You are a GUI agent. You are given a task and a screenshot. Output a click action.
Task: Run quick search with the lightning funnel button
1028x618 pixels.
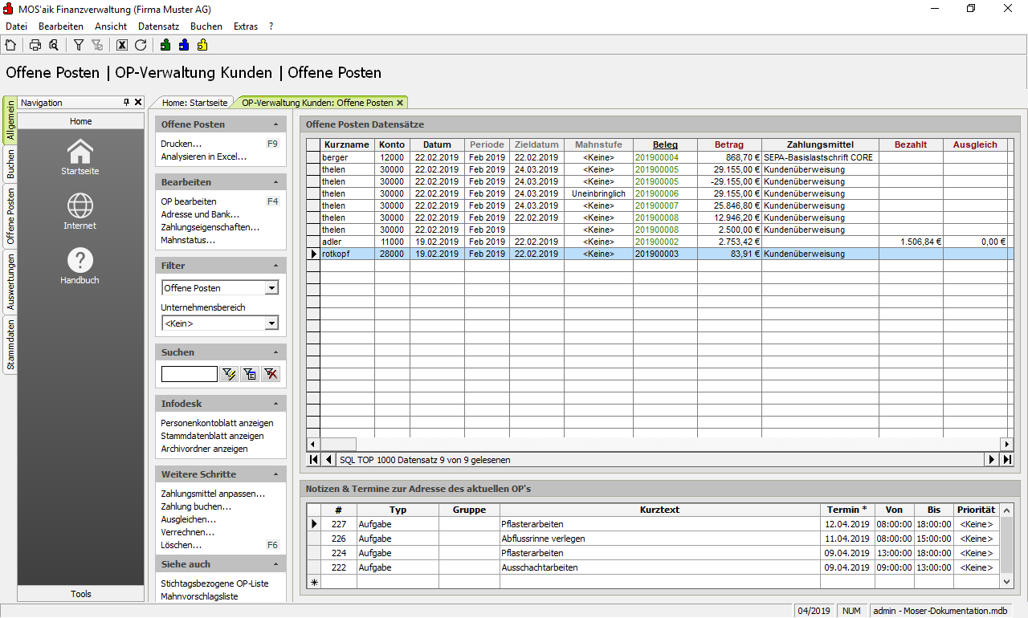click(x=229, y=374)
